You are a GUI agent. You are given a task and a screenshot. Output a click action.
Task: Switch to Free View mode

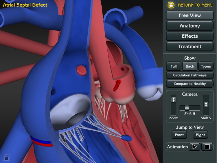point(190,15)
